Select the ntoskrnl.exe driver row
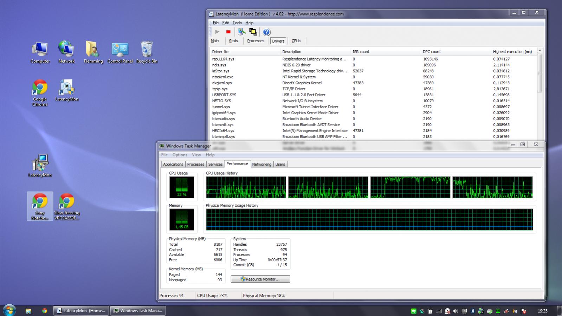Screen dimensions: 562x316 [x=373, y=77]
